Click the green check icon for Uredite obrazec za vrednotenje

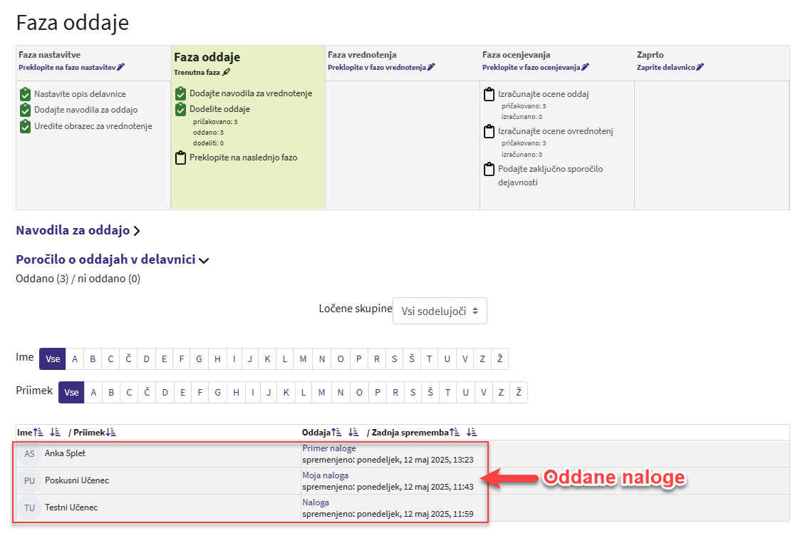point(25,126)
